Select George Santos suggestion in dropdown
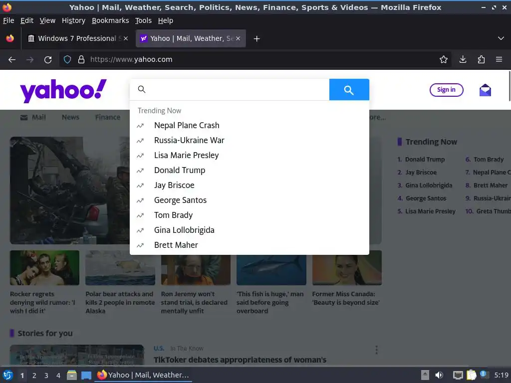This screenshot has height=383, width=511. click(250, 200)
